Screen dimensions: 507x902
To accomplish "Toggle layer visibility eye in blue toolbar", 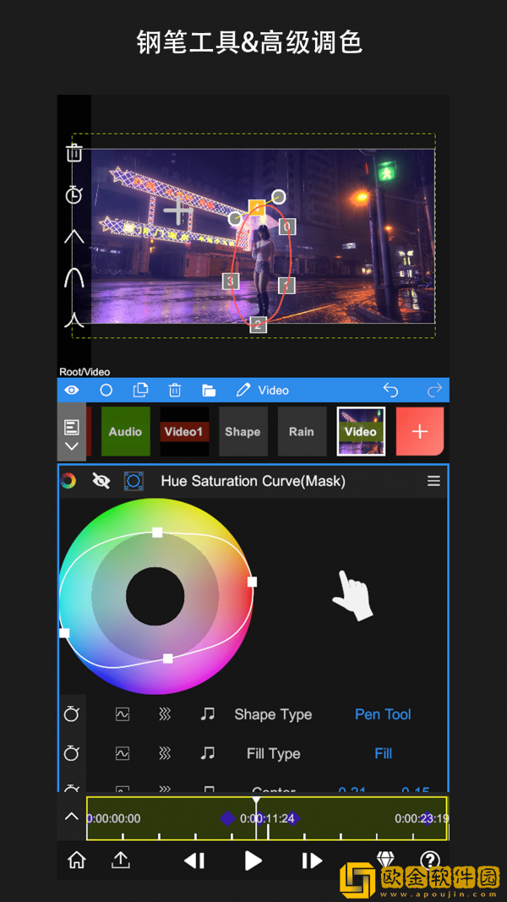I will click(72, 390).
